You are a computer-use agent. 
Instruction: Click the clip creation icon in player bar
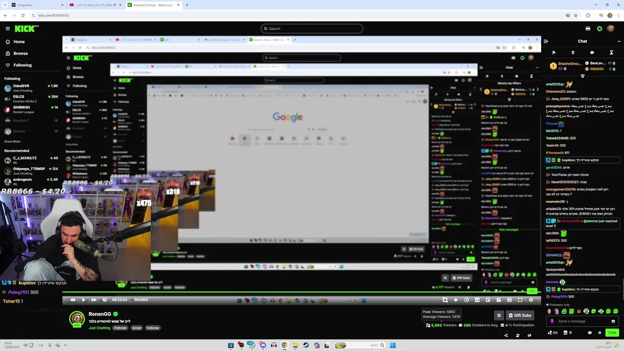coord(499,300)
